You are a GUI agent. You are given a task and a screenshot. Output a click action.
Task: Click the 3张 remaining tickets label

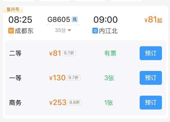(109, 78)
